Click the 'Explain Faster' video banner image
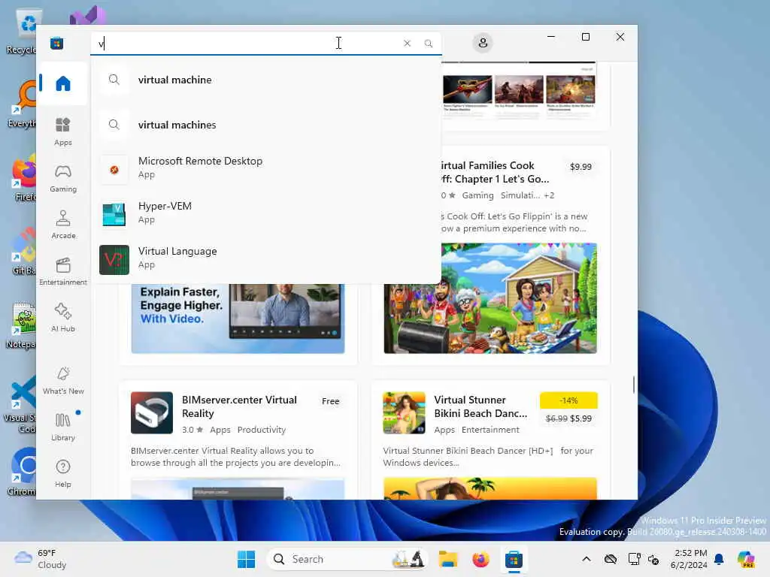Image resolution: width=770 pixels, height=577 pixels. point(238,318)
